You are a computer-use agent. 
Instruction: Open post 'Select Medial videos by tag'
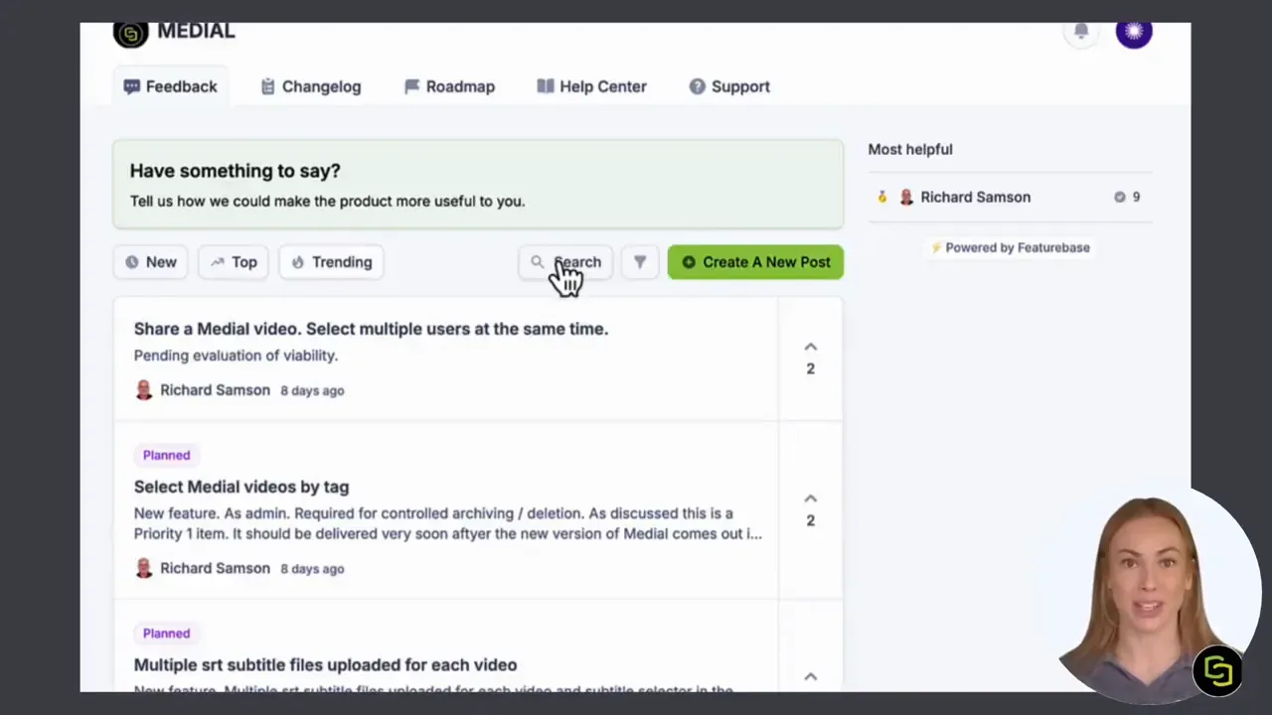241,487
